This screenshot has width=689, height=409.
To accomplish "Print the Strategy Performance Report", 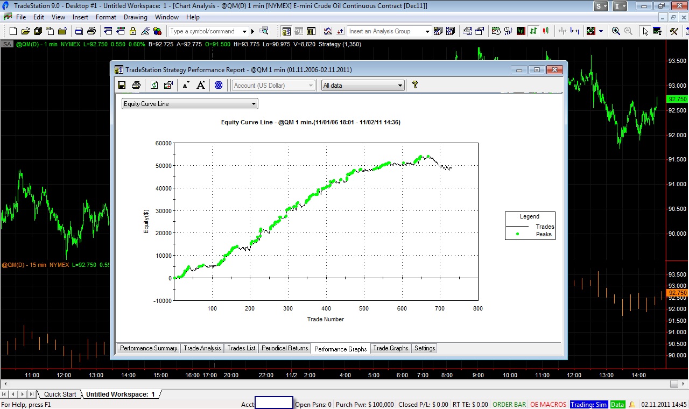I will [136, 85].
